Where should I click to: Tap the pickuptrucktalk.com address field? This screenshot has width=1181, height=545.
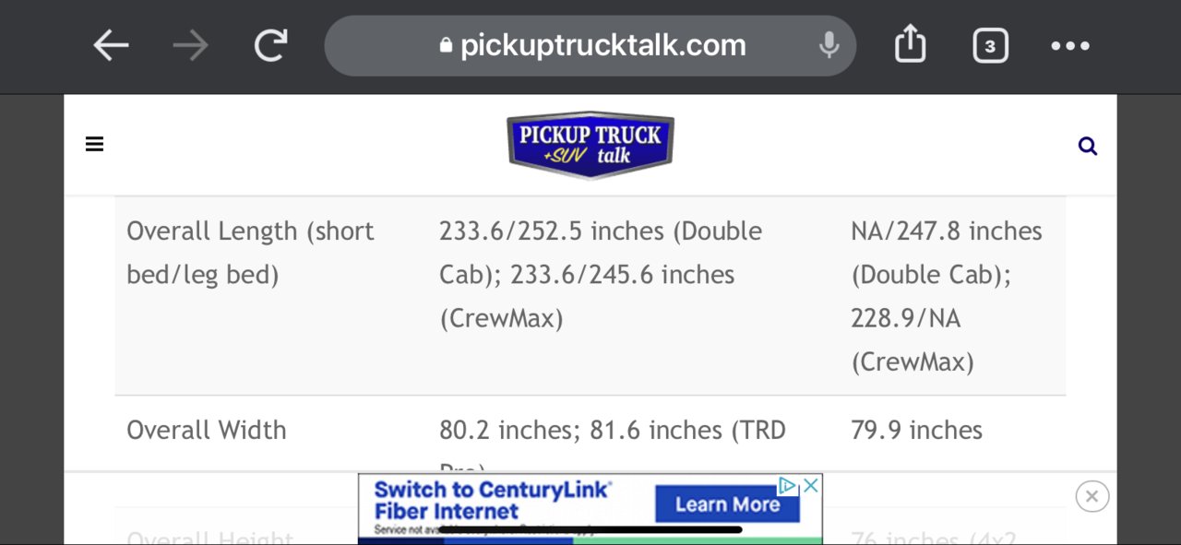coord(590,45)
